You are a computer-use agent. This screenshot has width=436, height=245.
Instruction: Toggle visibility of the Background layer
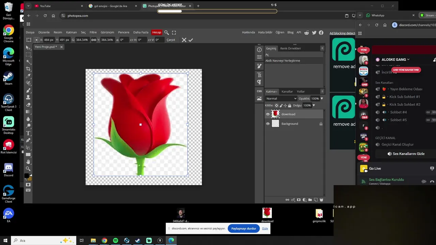(268, 124)
